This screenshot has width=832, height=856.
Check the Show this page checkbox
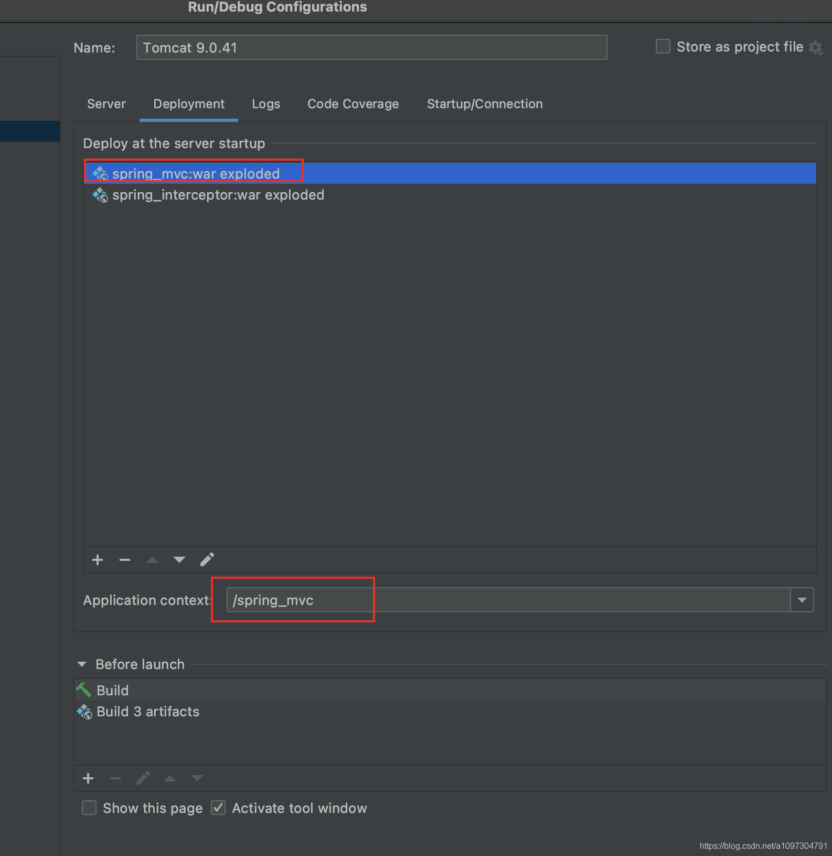[89, 808]
